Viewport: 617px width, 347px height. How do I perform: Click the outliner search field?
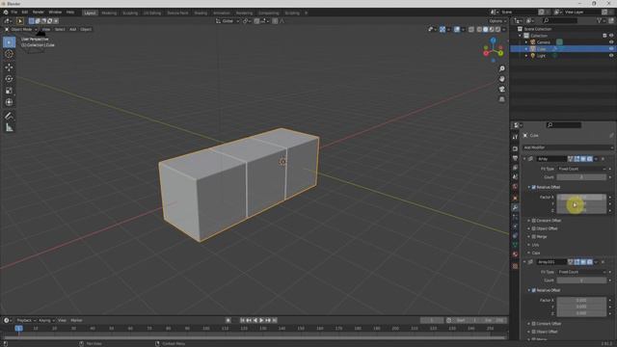point(560,20)
